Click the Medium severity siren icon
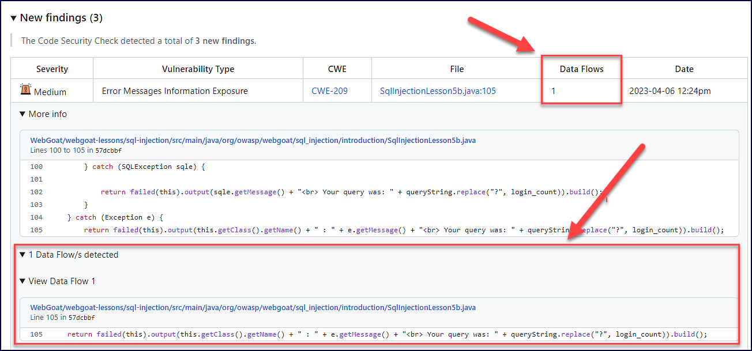 [25, 90]
